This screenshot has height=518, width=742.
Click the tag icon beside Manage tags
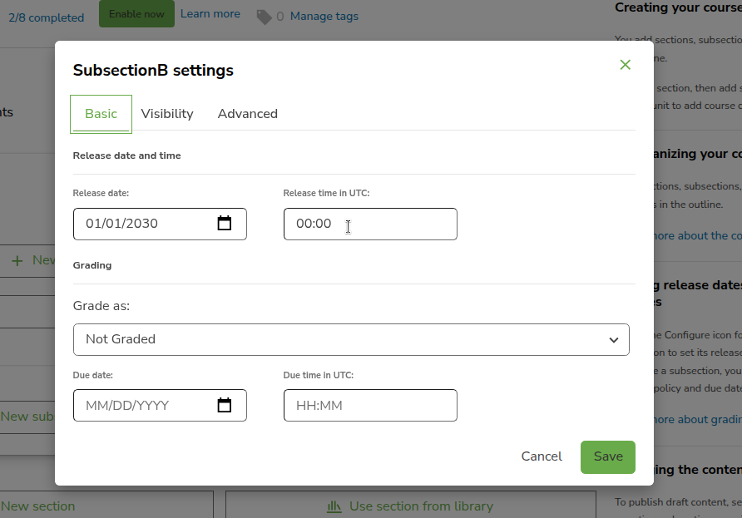[x=264, y=17]
